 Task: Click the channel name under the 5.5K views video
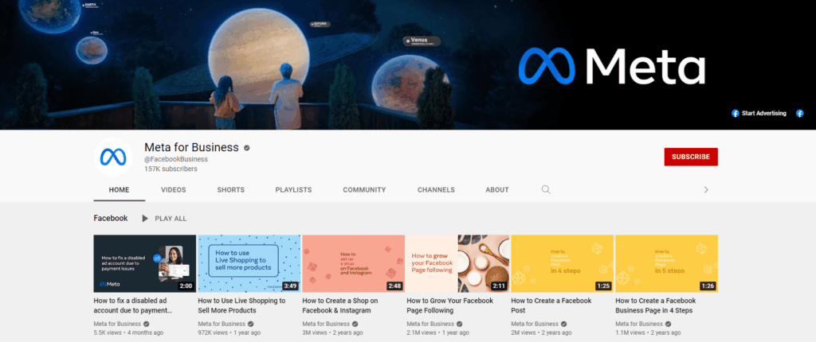tap(117, 324)
